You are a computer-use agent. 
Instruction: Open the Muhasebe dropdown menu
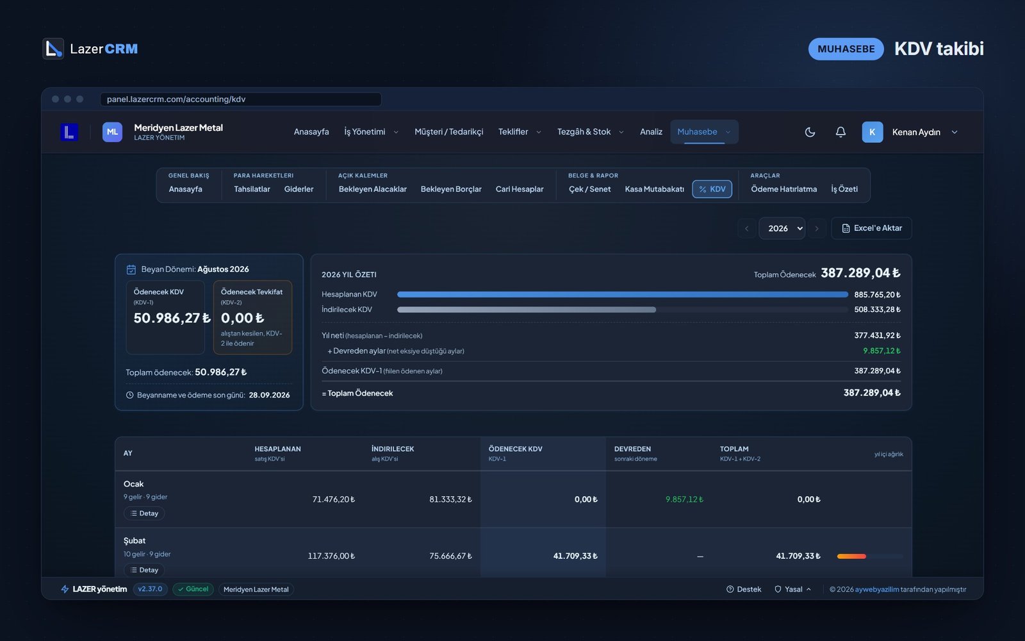704,132
